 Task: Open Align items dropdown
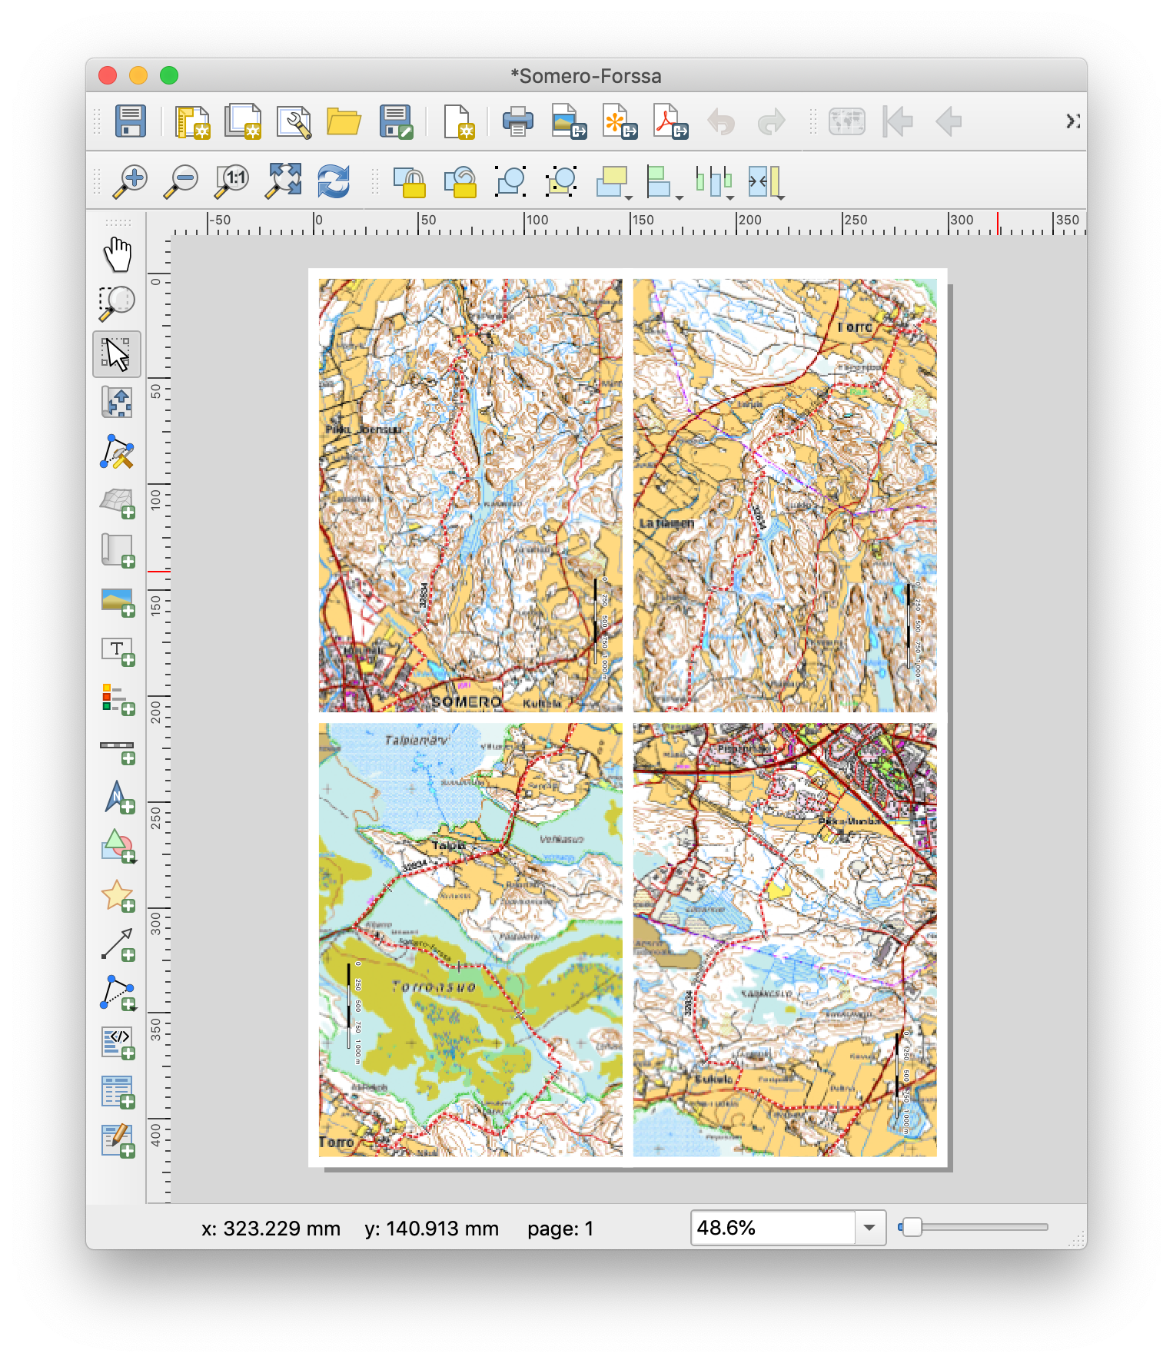click(665, 183)
